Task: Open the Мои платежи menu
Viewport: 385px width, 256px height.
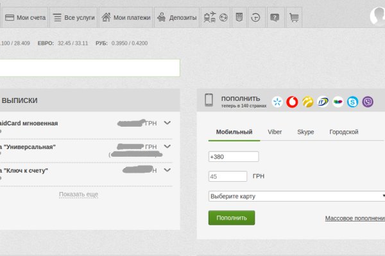Action: [x=126, y=18]
